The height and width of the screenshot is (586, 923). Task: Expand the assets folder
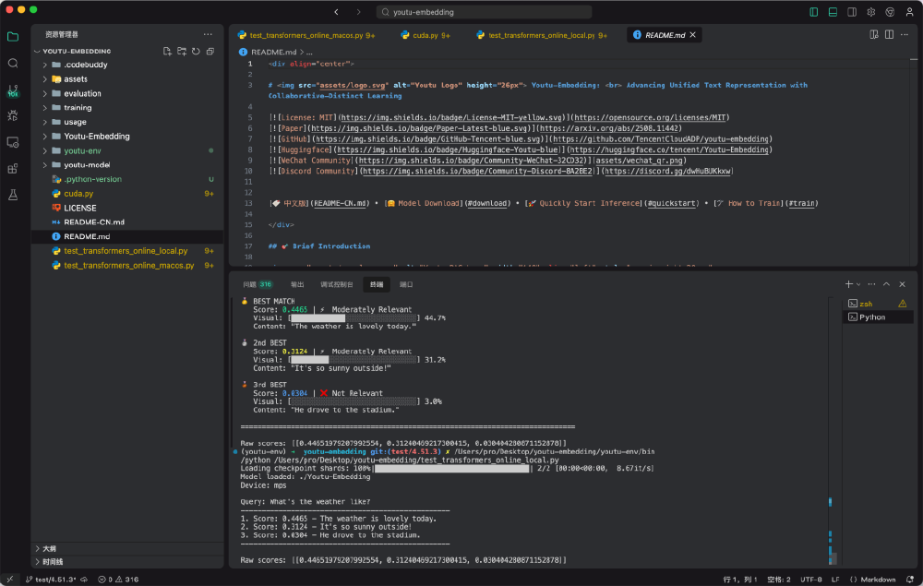click(x=76, y=79)
